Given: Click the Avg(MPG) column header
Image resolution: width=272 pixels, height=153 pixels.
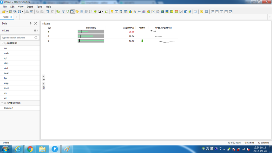Looking at the screenshot, I should (x=128, y=28).
